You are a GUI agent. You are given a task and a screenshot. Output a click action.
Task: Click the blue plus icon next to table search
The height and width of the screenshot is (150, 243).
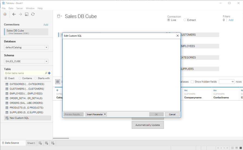(49, 73)
